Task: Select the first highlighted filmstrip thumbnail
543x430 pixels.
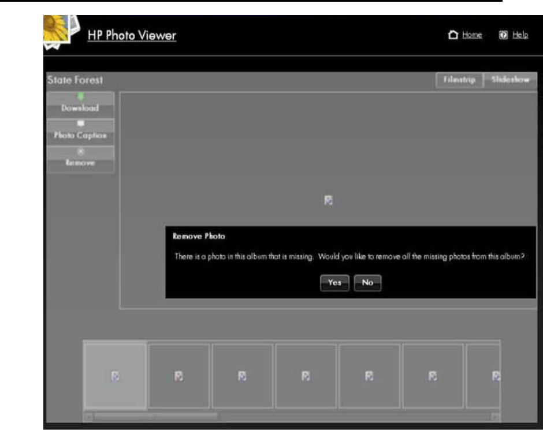Action: click(116, 376)
